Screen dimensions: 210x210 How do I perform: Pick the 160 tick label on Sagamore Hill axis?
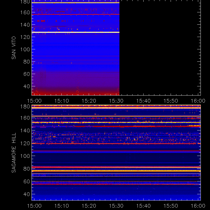[25, 118]
